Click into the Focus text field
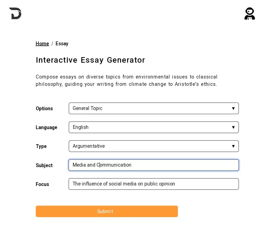Image resolution: width=271 pixels, height=225 pixels. pos(154,184)
